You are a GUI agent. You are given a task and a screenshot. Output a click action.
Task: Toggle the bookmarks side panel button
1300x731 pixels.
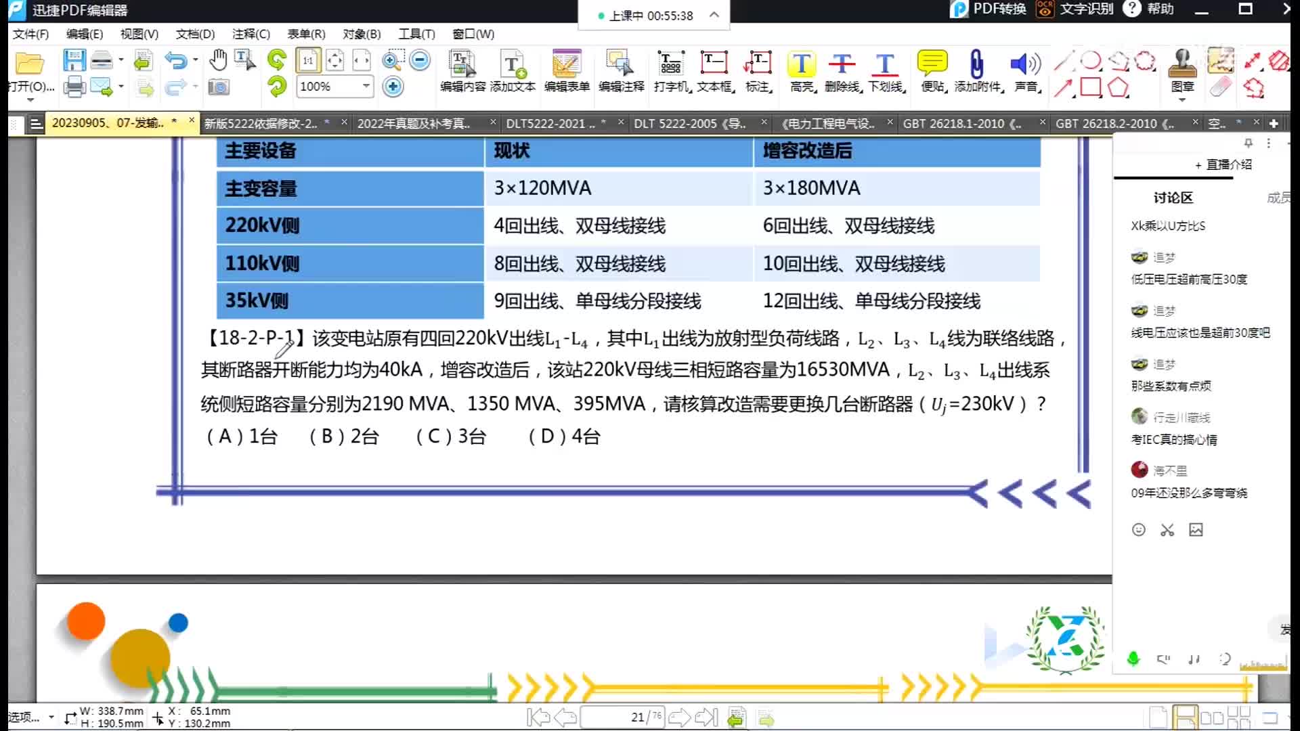(37, 123)
